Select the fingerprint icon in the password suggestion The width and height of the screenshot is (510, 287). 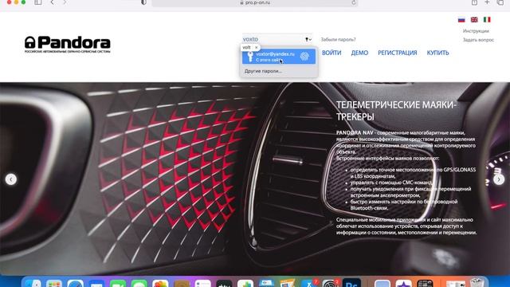click(x=304, y=57)
